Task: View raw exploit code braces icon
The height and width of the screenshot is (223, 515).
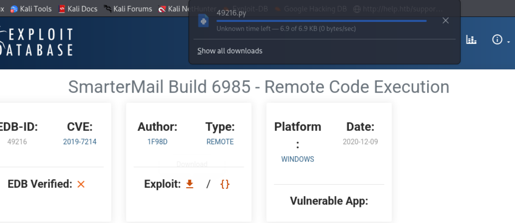Action: pos(225,184)
